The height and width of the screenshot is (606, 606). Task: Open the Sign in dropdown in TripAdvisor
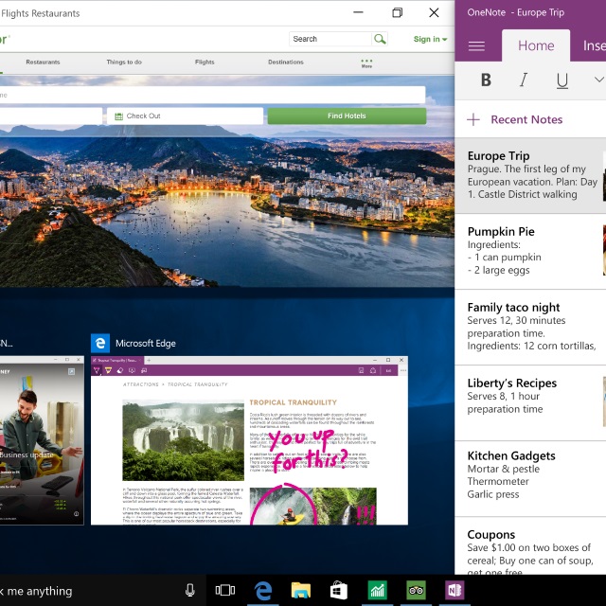tap(430, 39)
